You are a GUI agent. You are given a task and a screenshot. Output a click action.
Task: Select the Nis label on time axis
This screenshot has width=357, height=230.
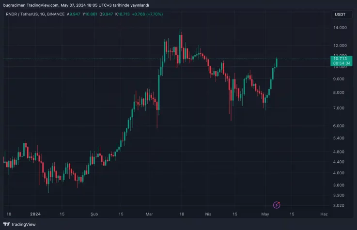click(208, 214)
